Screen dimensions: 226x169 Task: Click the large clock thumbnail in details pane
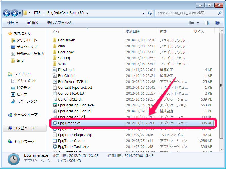[x=14, y=159]
